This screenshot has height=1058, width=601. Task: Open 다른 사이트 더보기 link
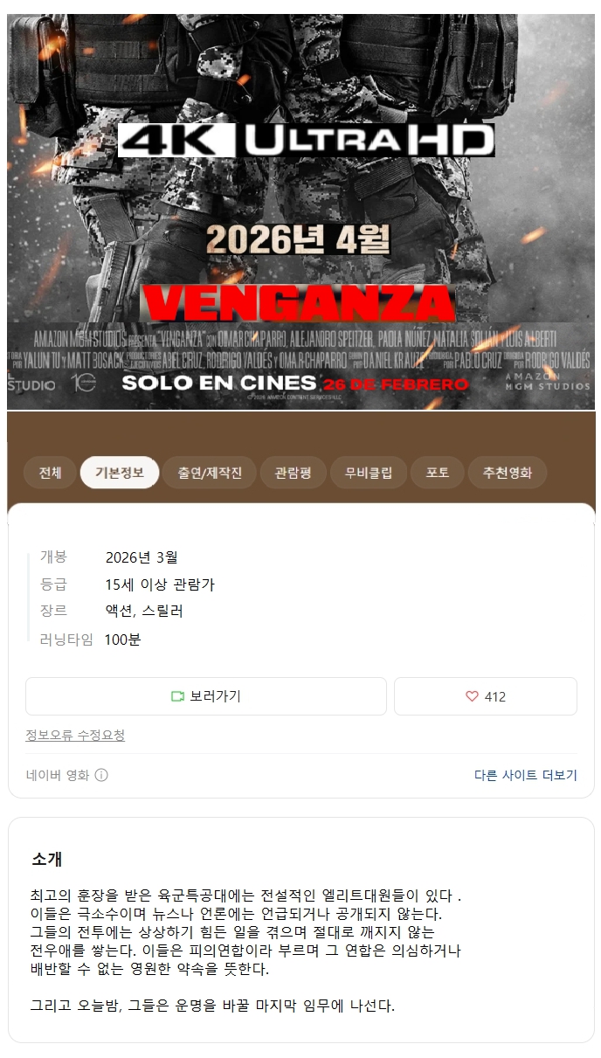pos(526,775)
